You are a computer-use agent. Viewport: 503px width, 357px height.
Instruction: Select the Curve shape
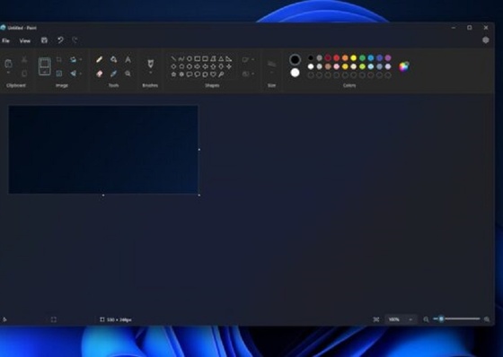tap(181, 58)
